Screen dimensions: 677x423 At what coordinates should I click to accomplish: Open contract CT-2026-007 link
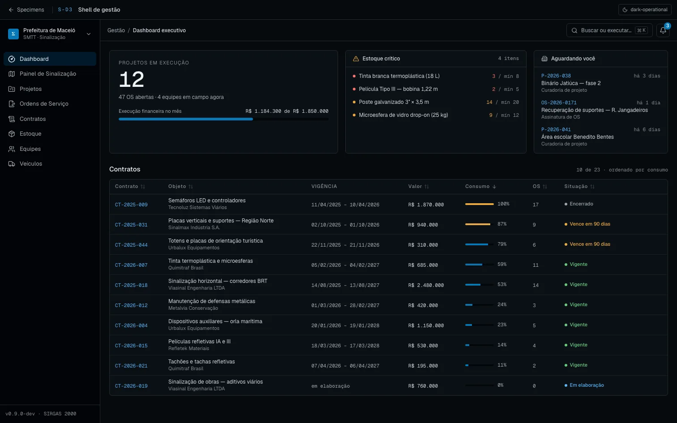(131, 265)
